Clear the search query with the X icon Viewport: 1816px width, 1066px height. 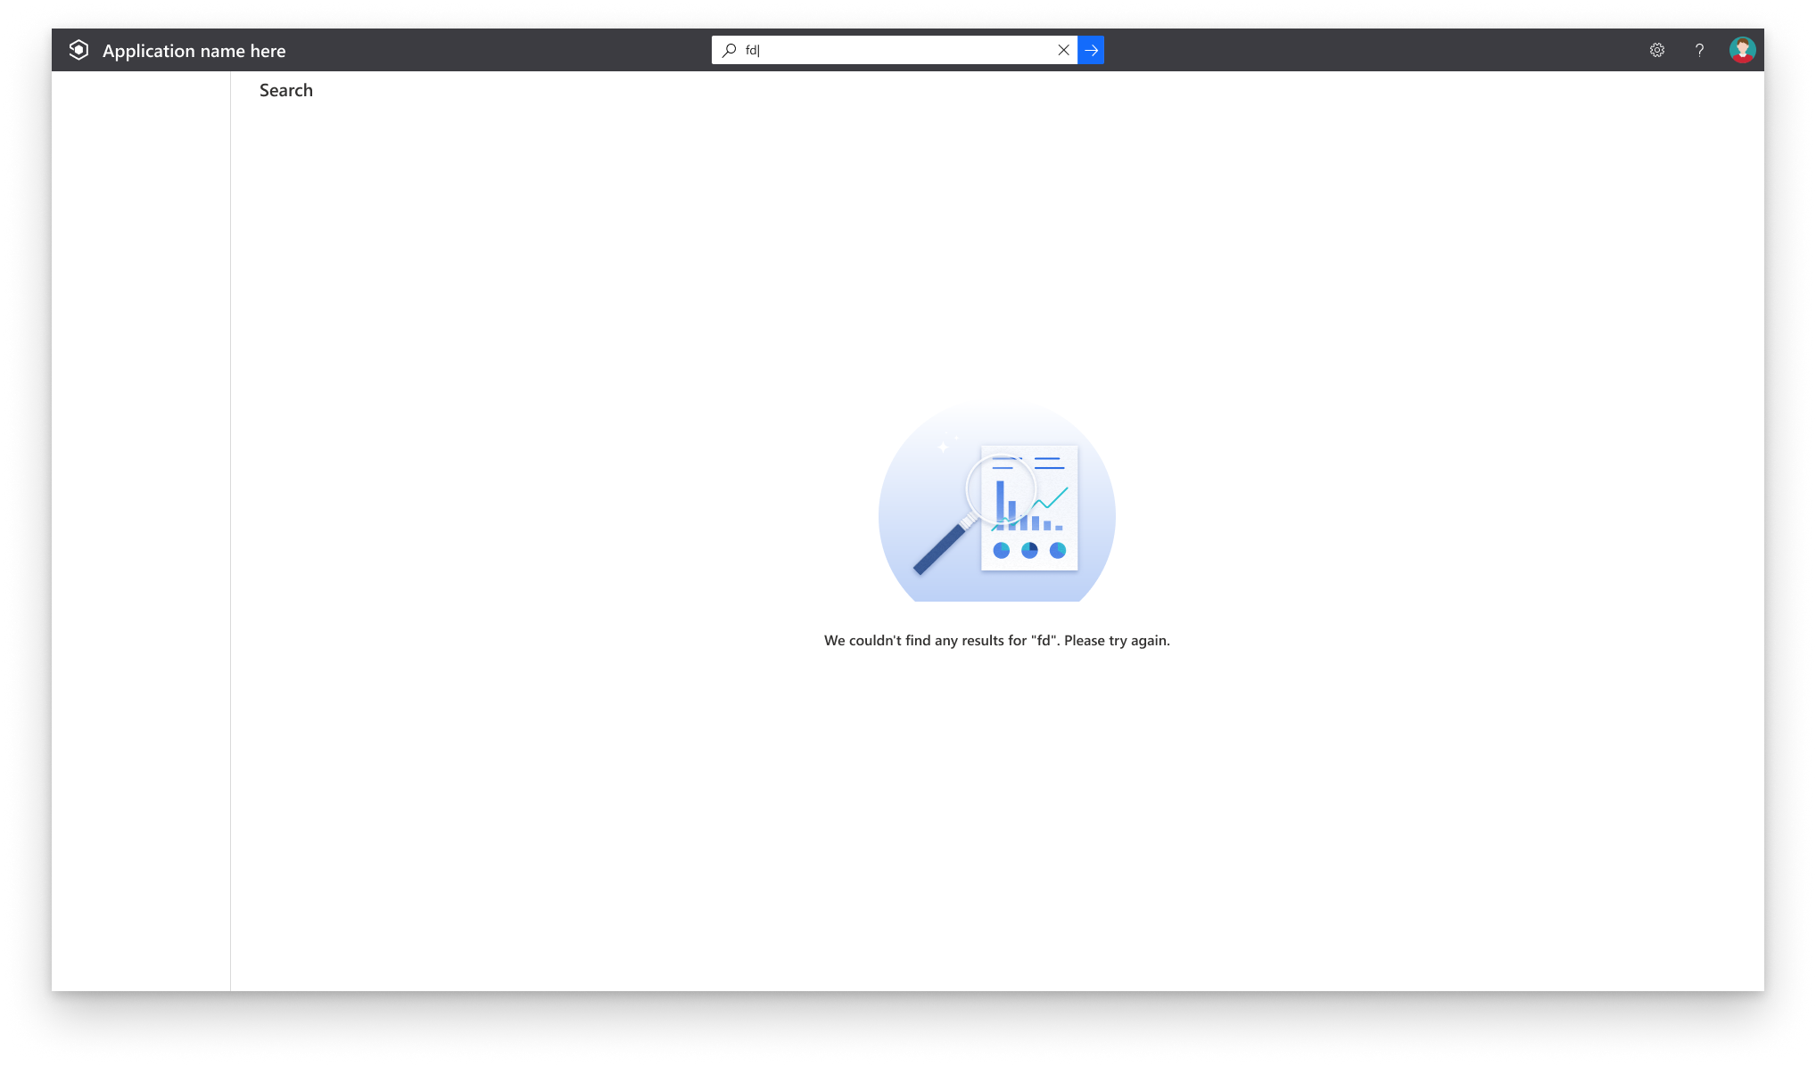1063,50
